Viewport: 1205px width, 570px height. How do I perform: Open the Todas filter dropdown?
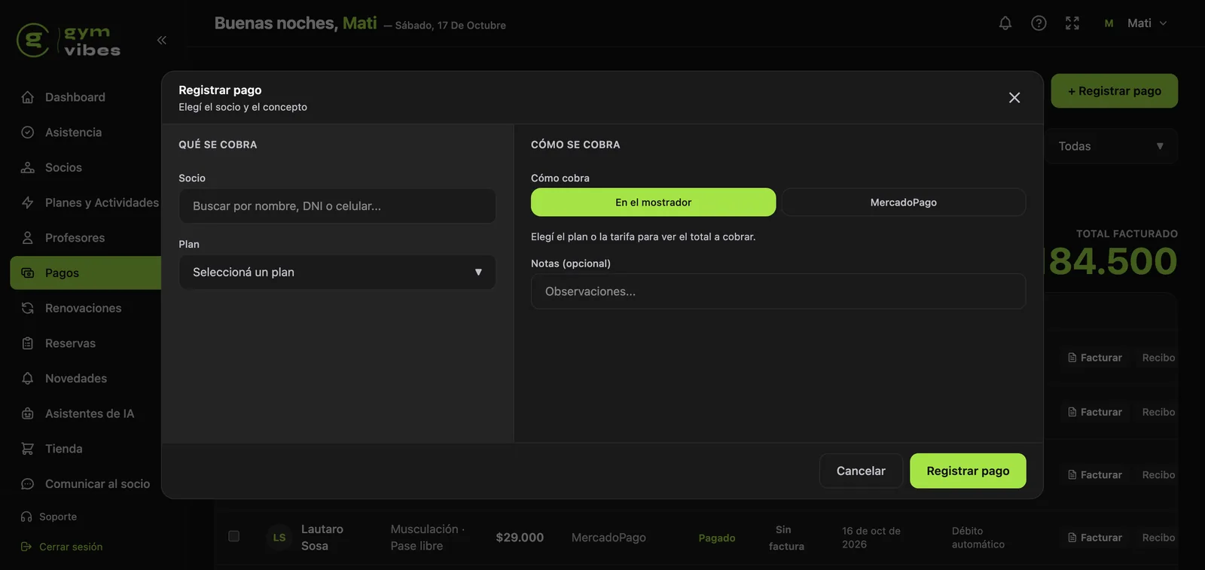1111,146
